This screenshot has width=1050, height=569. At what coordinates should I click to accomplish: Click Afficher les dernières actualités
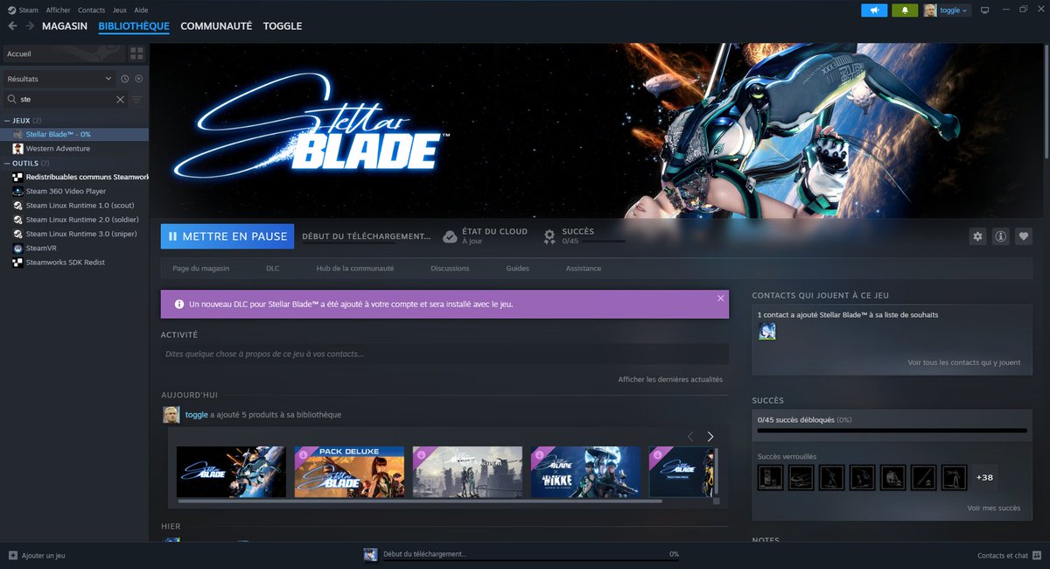[670, 379]
